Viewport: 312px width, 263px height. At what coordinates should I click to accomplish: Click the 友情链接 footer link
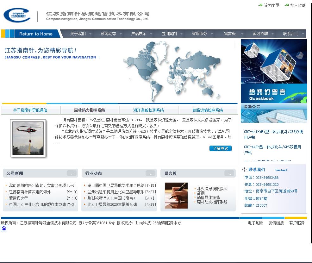point(276,223)
